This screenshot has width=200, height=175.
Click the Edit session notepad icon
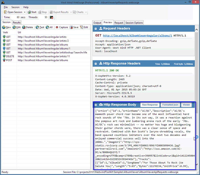pyautogui.click(x=81, y=27)
